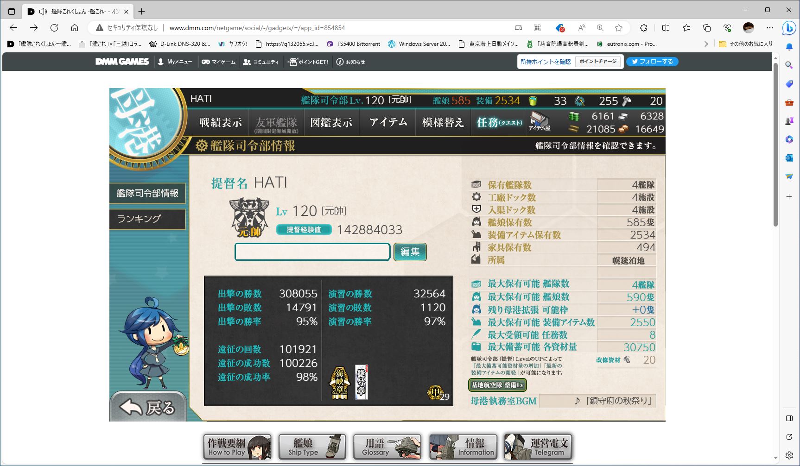Open the マイゲーム link
The height and width of the screenshot is (466, 800).
click(x=219, y=62)
